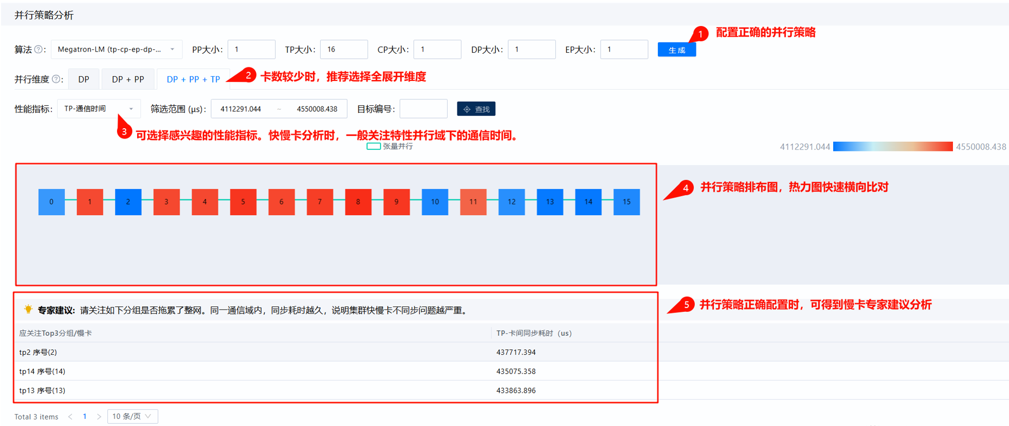Select rank node 12 in layout
Screen dimensions: 1009x426
(512, 202)
